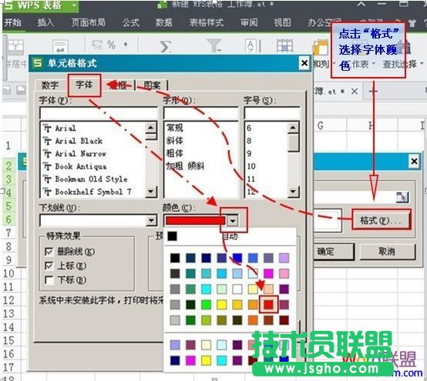Select column G header
The width and height of the screenshot is (427, 381).
[x=321, y=125]
